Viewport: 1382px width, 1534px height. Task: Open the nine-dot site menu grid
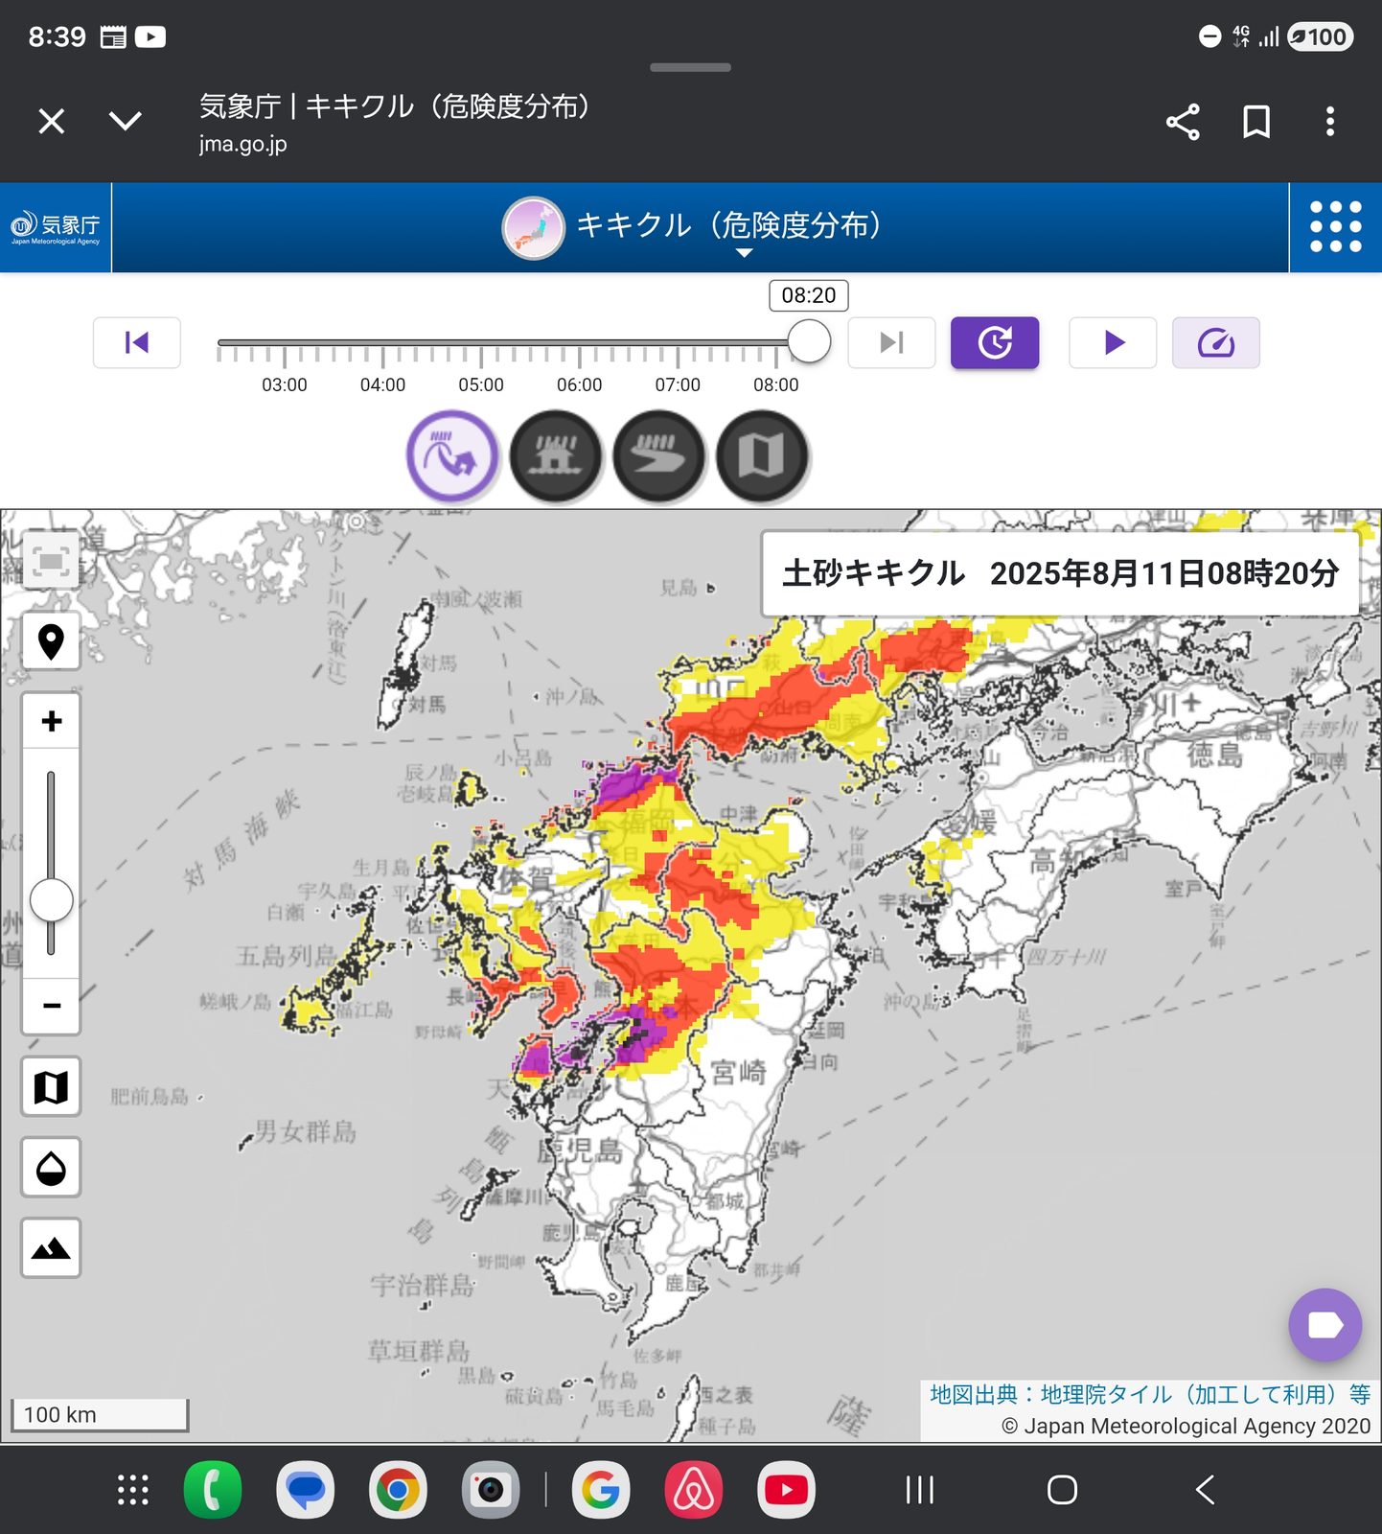click(1336, 227)
